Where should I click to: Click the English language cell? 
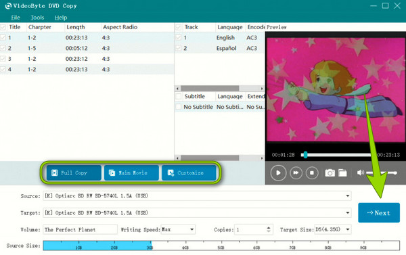pos(225,37)
